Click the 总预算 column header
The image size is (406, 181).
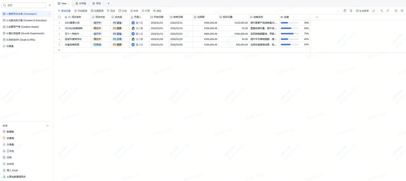205,17
